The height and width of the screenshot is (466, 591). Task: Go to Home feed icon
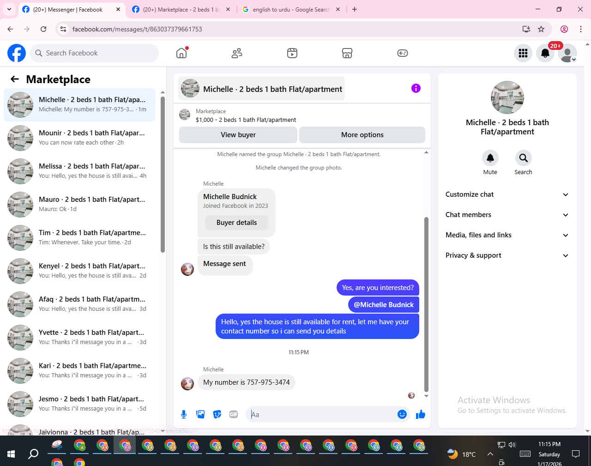coord(181,53)
